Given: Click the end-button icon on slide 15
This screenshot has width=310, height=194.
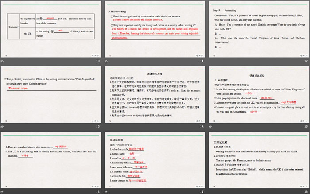Looking at the screenshot, I should point(306,121).
